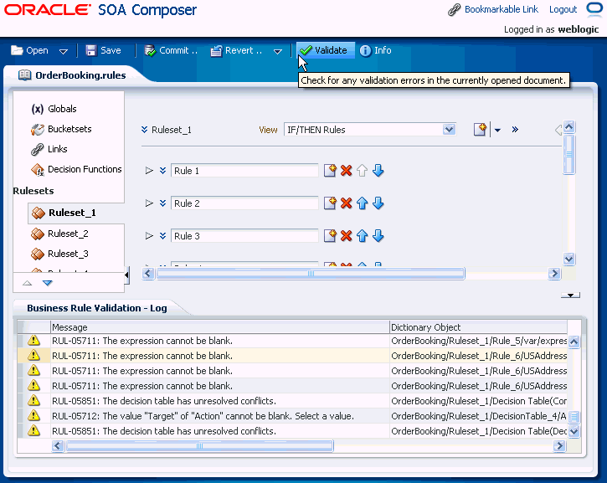Image resolution: width=607 pixels, height=483 pixels.
Task: Add a rule after Rule 2
Action: [x=330, y=203]
